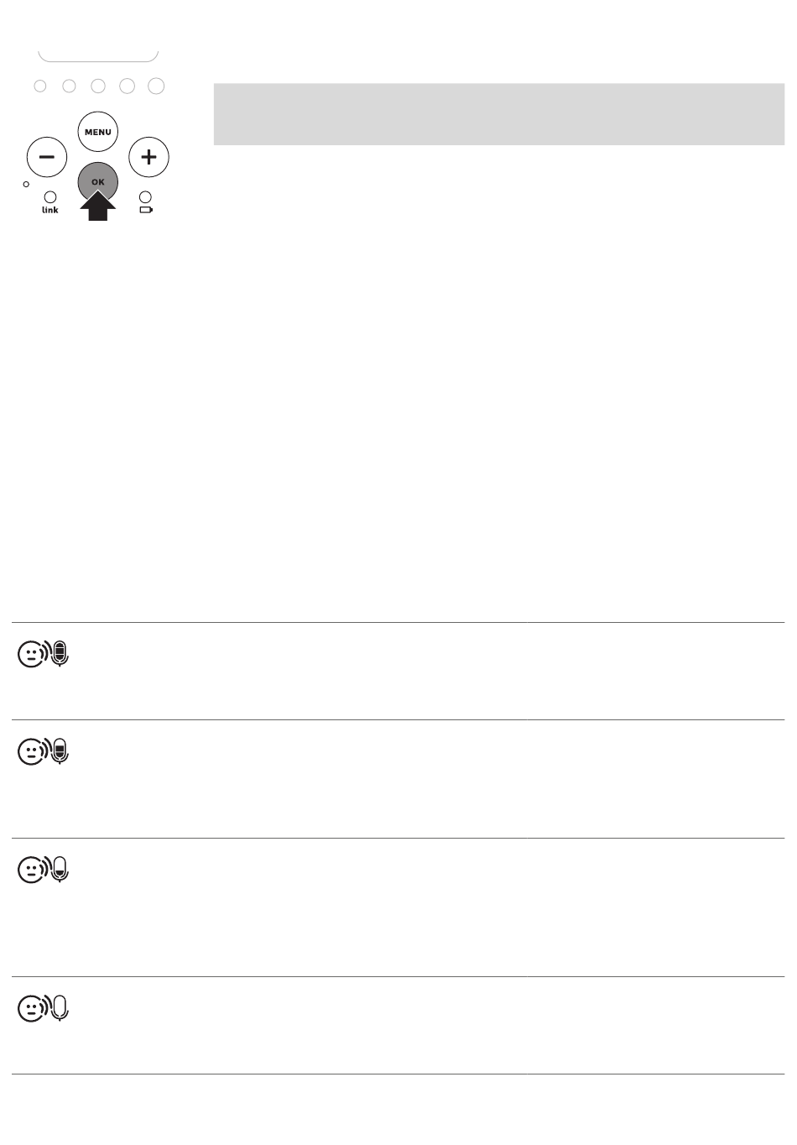Image resolution: width=797 pixels, height=1145 pixels.
Task: Select the fully filled microphone sensitivity icon
Action: point(44,654)
